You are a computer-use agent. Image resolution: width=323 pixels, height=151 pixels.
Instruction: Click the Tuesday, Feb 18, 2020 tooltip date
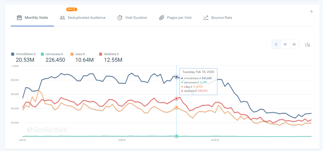pyautogui.click(x=198, y=72)
